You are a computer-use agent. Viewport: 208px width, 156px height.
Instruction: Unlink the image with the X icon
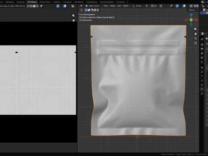37,6
